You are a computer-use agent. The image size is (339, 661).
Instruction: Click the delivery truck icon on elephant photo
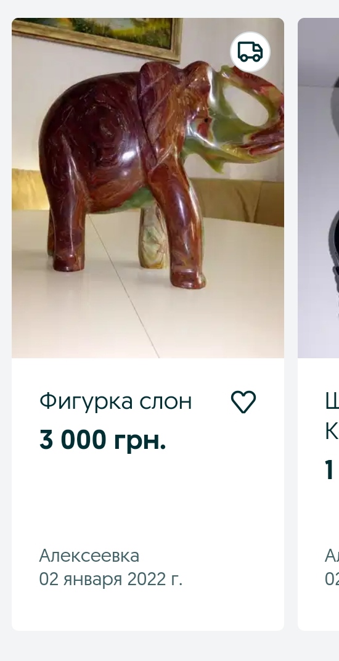click(x=250, y=52)
